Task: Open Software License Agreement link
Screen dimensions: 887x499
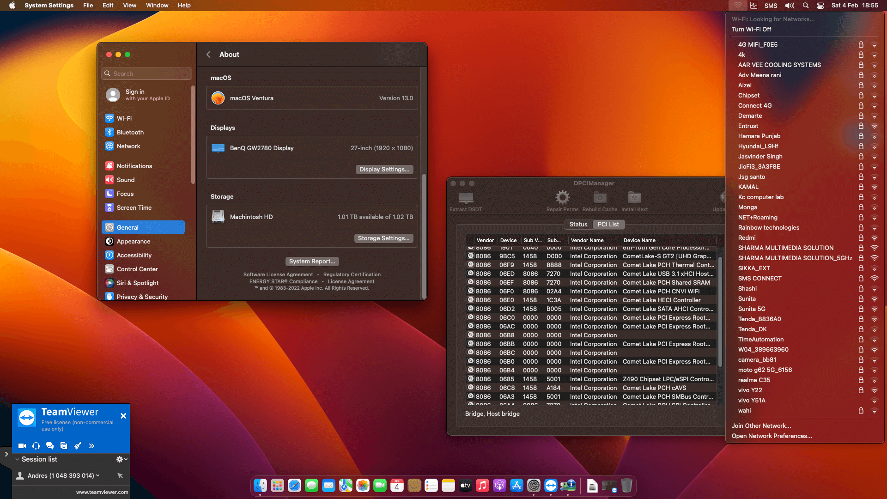Action: 278,274
